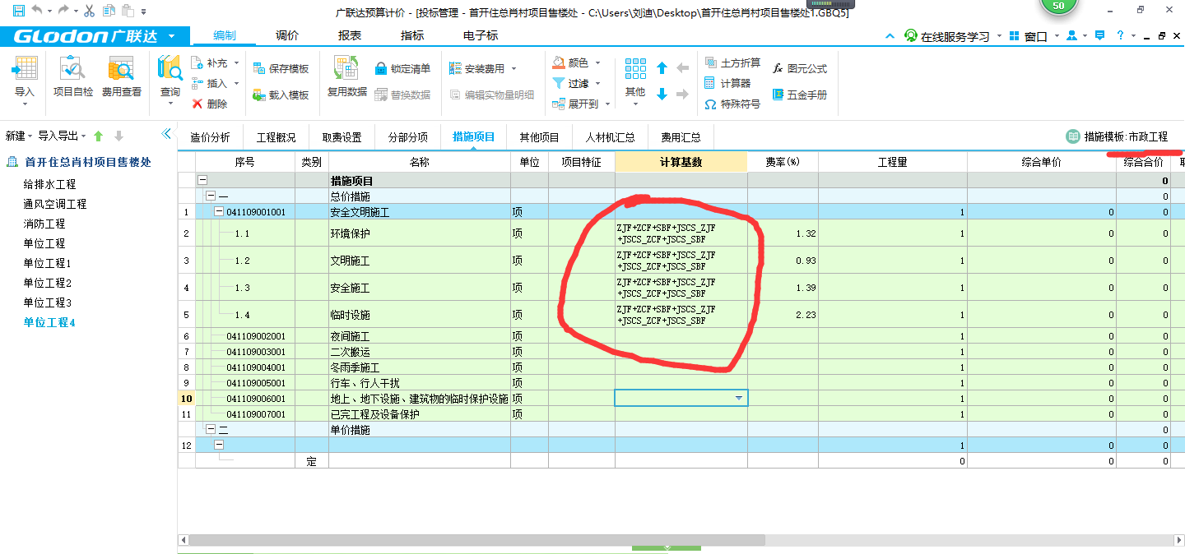Click 载入模板 load template
The width and height of the screenshot is (1185, 554).
(281, 95)
